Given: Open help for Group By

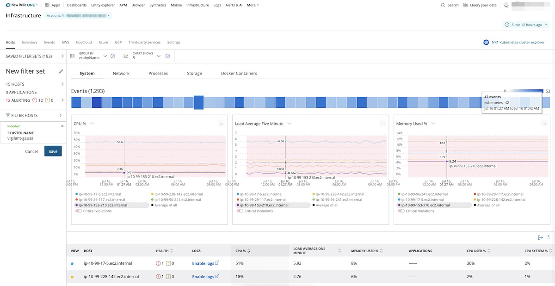Looking at the screenshot, I should point(113,56).
